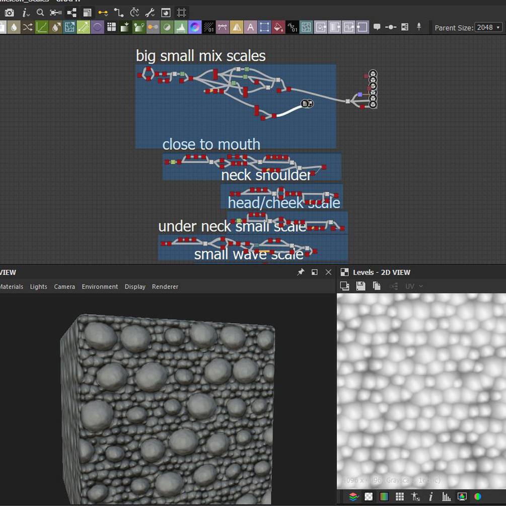Click the 3D cube scales preview

coord(168,409)
